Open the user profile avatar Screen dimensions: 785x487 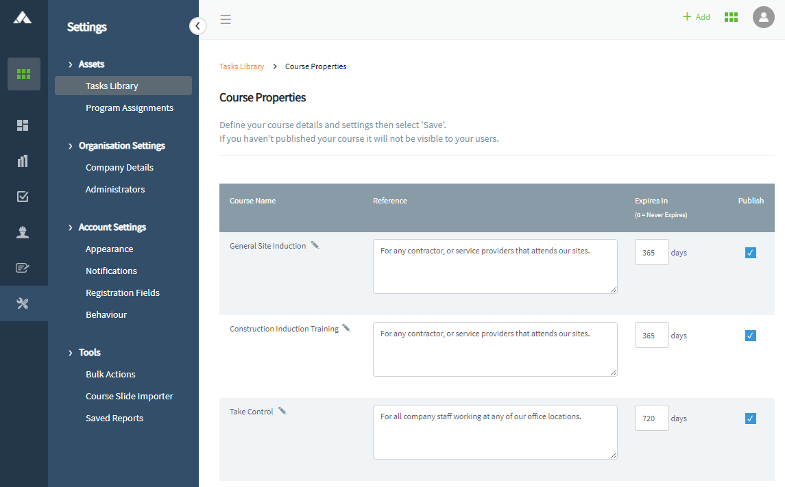pos(763,17)
